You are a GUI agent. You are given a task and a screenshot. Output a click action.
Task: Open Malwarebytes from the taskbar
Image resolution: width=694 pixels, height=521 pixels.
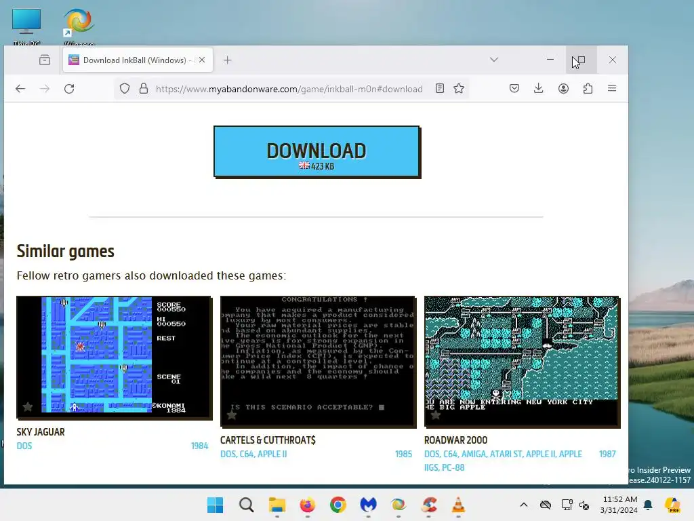click(368, 505)
